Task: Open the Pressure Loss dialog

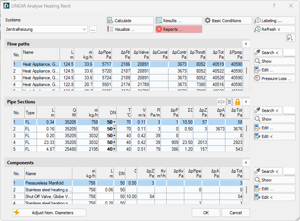Action: click(x=274, y=79)
